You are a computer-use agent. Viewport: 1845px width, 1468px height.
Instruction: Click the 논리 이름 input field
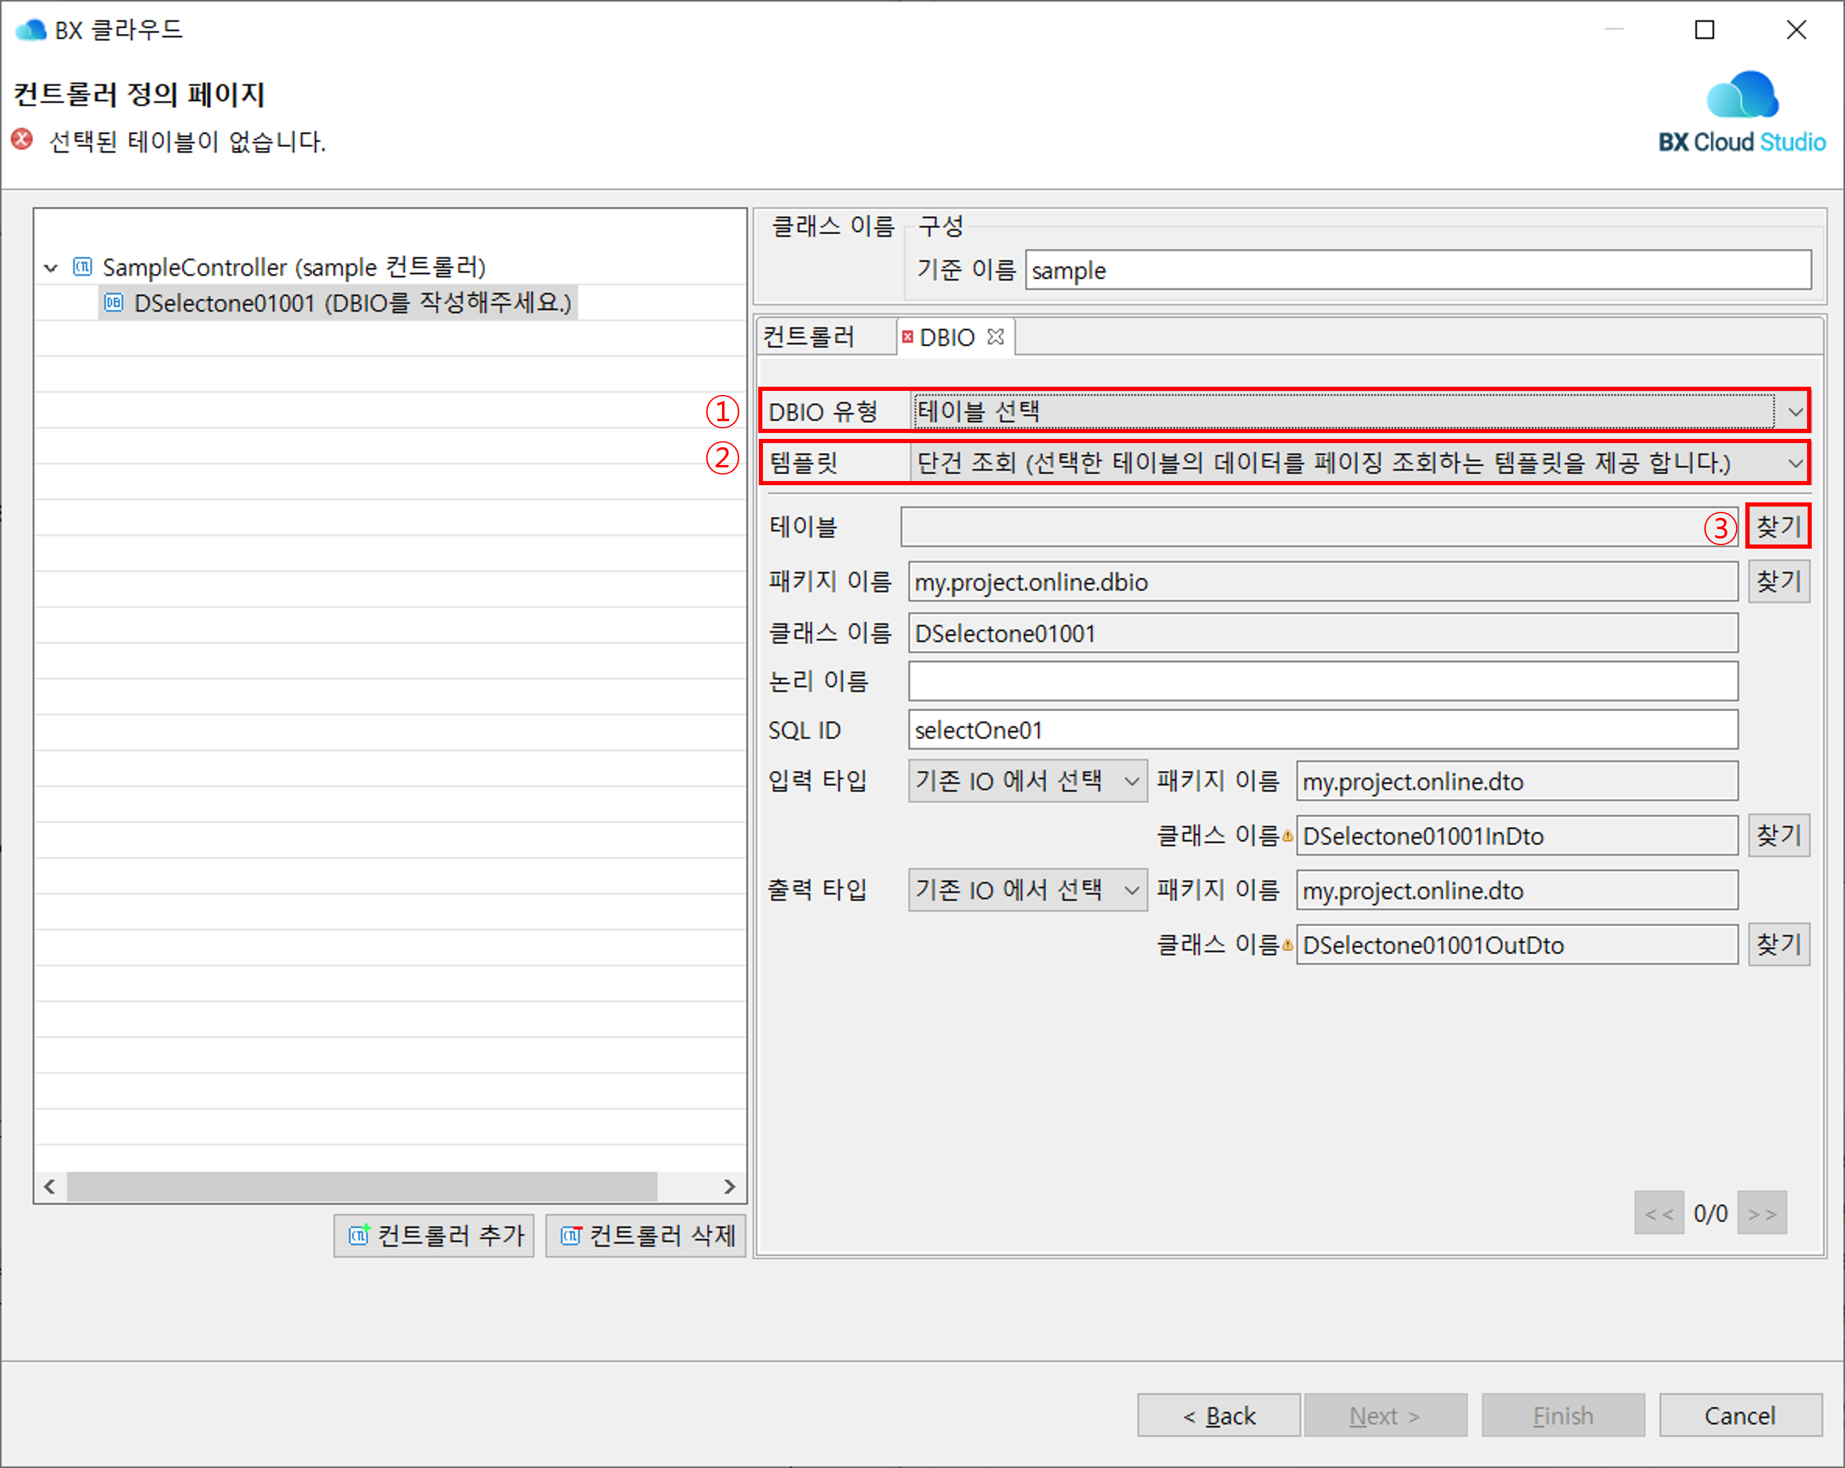[x=1322, y=682]
